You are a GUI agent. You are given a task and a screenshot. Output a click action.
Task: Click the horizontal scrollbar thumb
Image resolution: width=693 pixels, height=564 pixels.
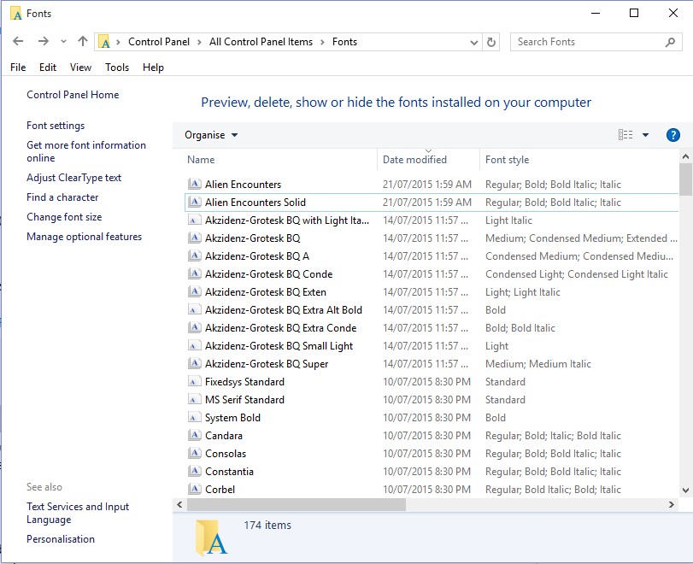click(x=297, y=504)
